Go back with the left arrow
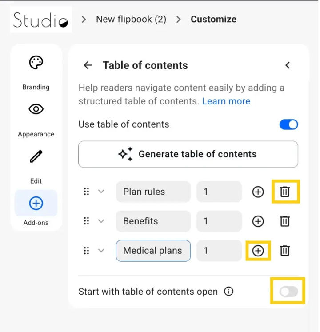Image resolution: width=320 pixels, height=332 pixels. (88, 65)
